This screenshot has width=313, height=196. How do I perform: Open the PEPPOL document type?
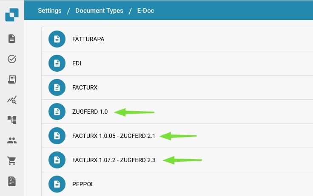[83, 184]
